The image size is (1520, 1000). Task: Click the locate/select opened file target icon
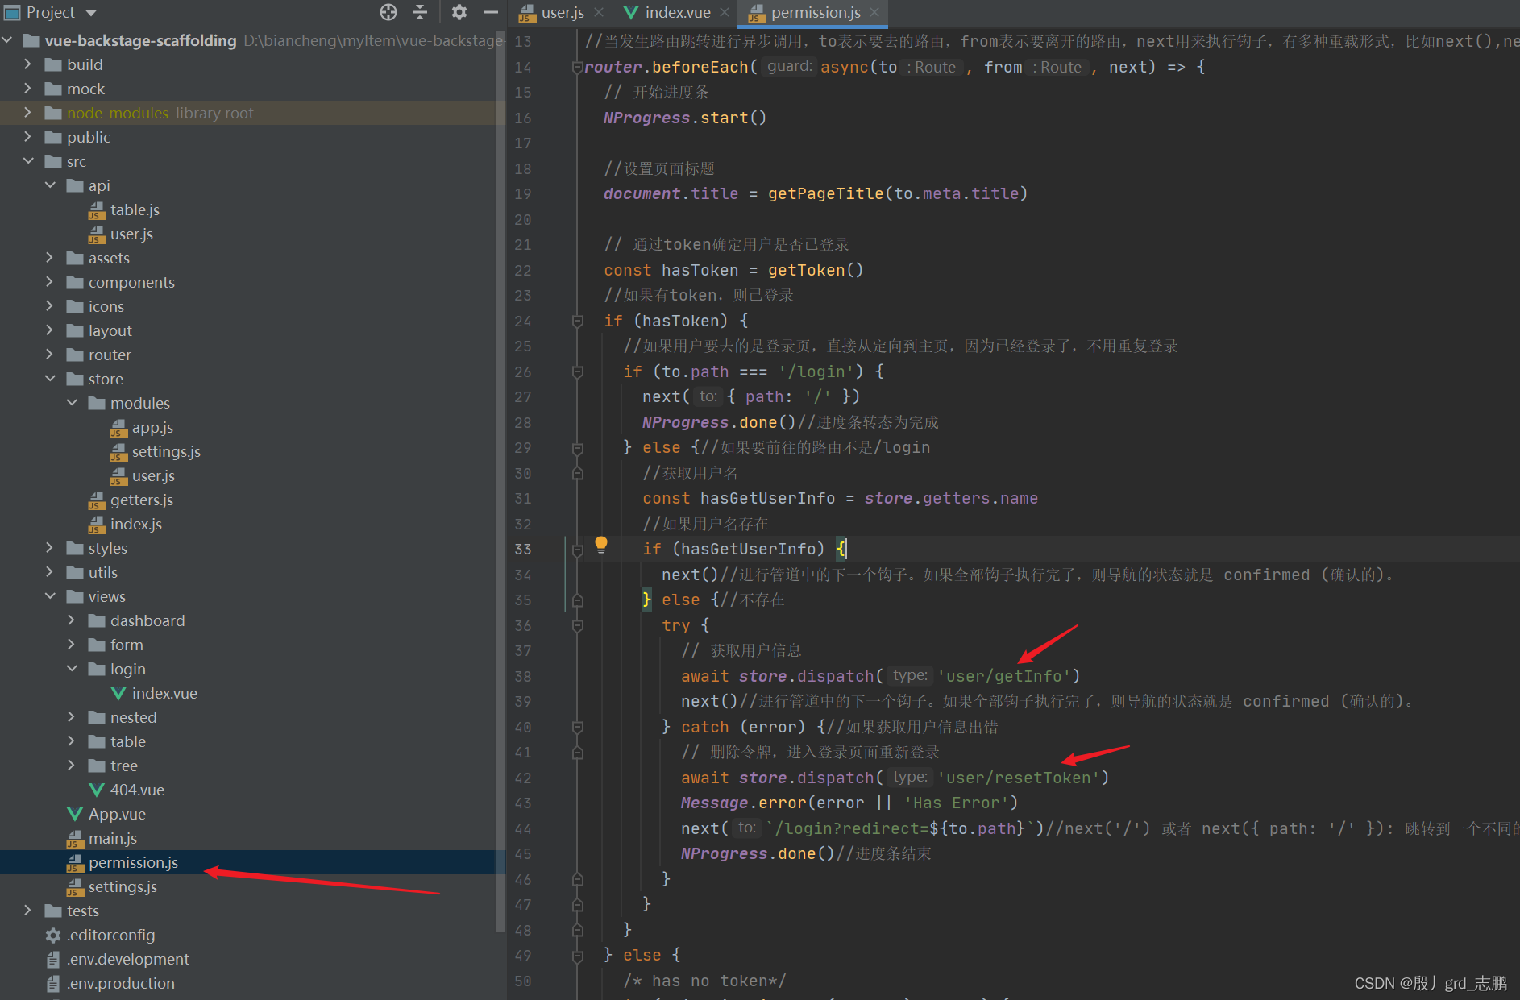click(388, 12)
